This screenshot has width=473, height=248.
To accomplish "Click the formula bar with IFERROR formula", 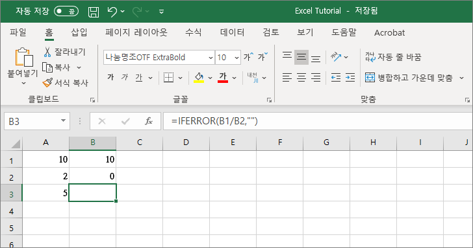I will point(318,121).
